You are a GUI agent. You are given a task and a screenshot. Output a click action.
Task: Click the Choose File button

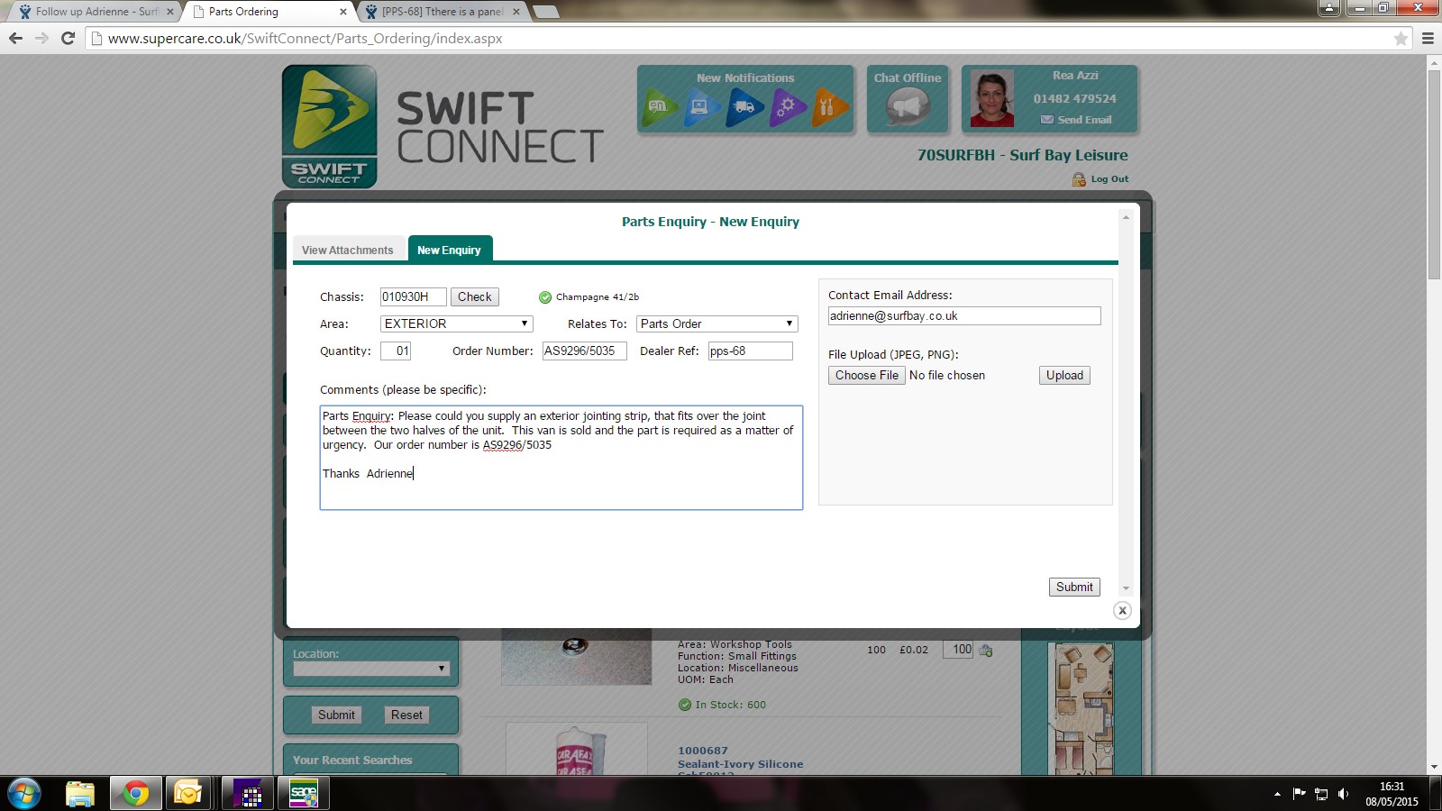click(x=867, y=376)
